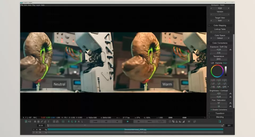
Task: Click the layer list icon after text tool
Action: click(54, 121)
